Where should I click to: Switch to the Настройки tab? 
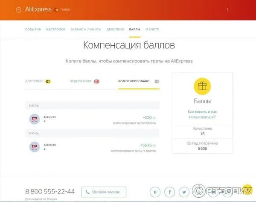coord(55,30)
